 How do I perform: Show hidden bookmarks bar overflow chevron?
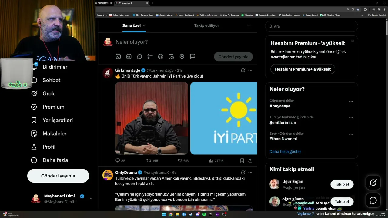362,15
